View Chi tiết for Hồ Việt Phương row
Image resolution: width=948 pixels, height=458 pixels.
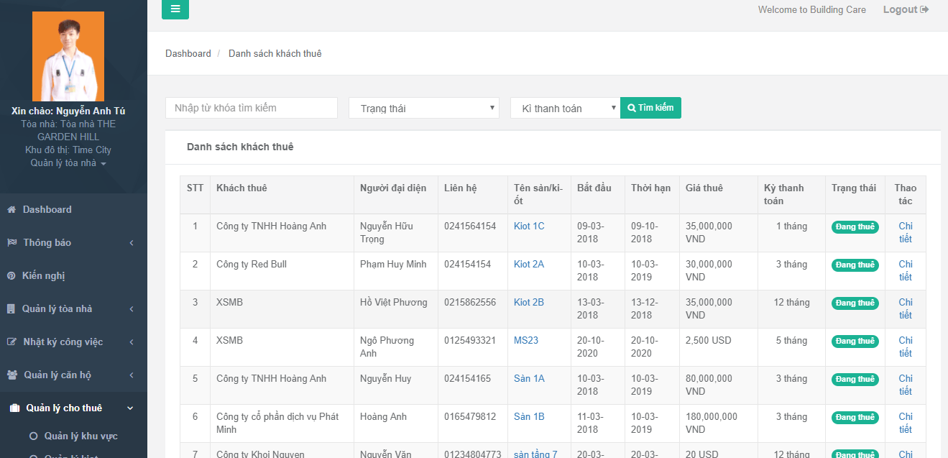(x=906, y=308)
